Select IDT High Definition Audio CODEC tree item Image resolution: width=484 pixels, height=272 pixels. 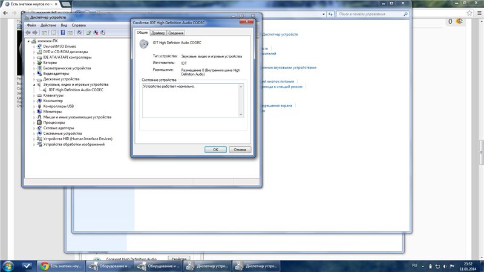[x=76, y=90]
